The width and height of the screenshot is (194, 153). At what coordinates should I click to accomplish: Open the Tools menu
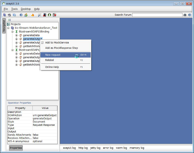pos(14,9)
